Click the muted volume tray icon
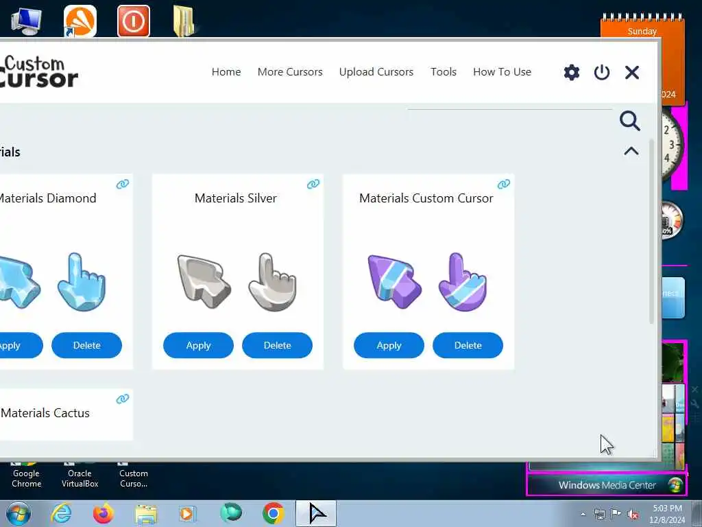This screenshot has width=702, height=527. [633, 514]
